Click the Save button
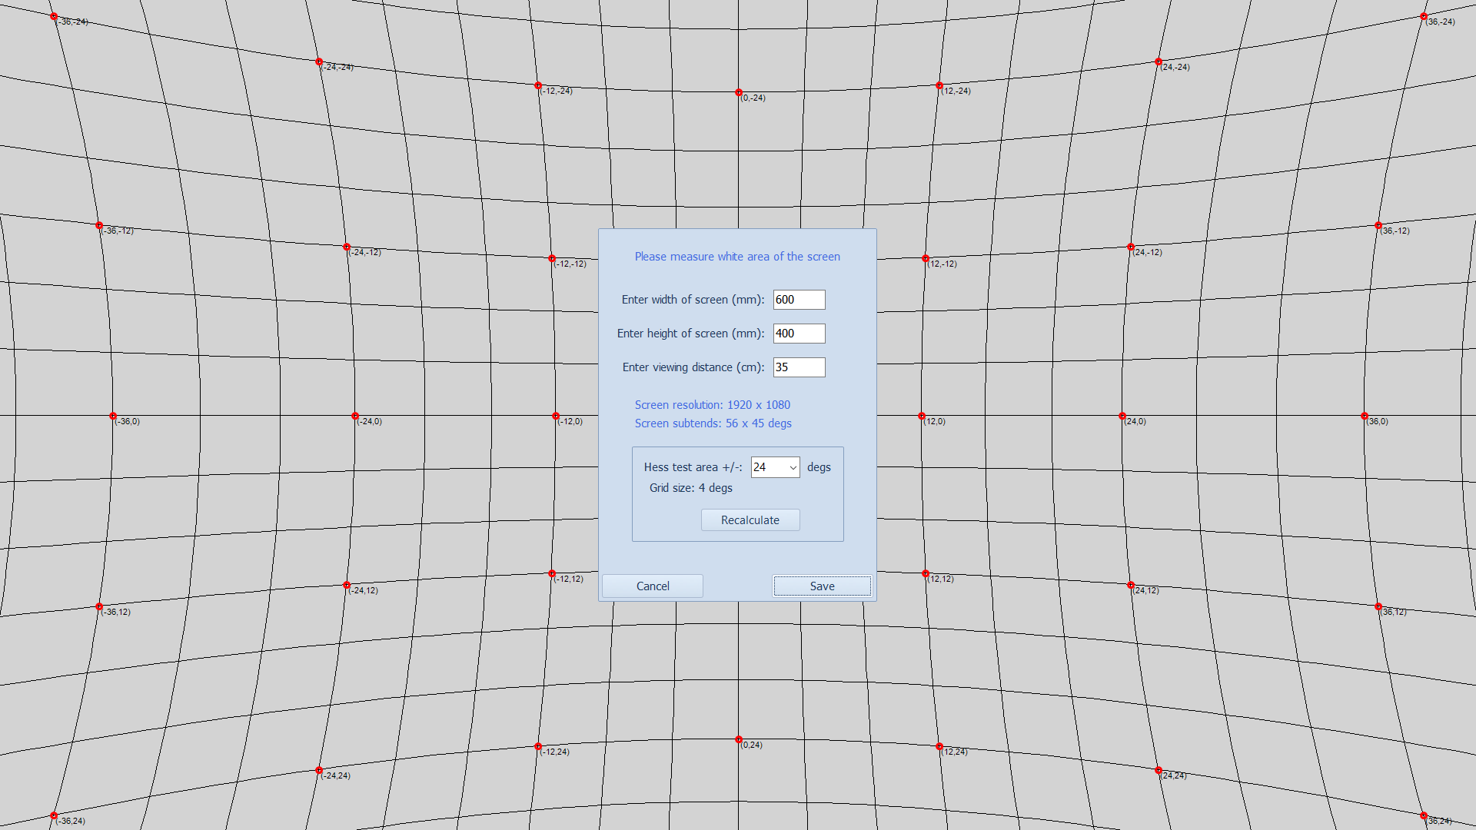This screenshot has width=1476, height=830. click(822, 586)
